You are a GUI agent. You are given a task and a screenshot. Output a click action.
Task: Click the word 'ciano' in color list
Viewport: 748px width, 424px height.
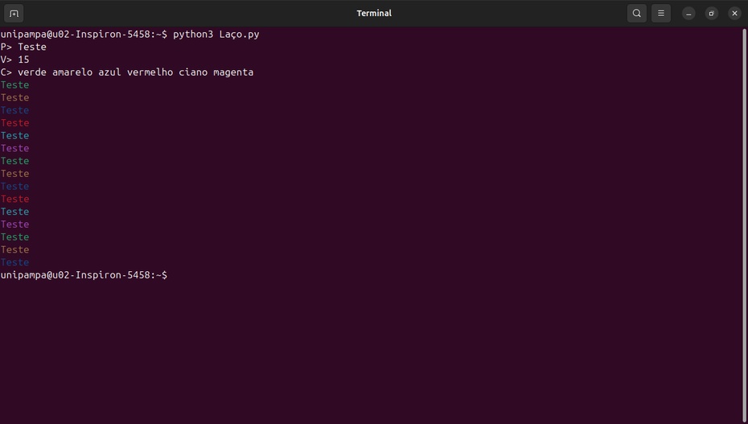193,72
